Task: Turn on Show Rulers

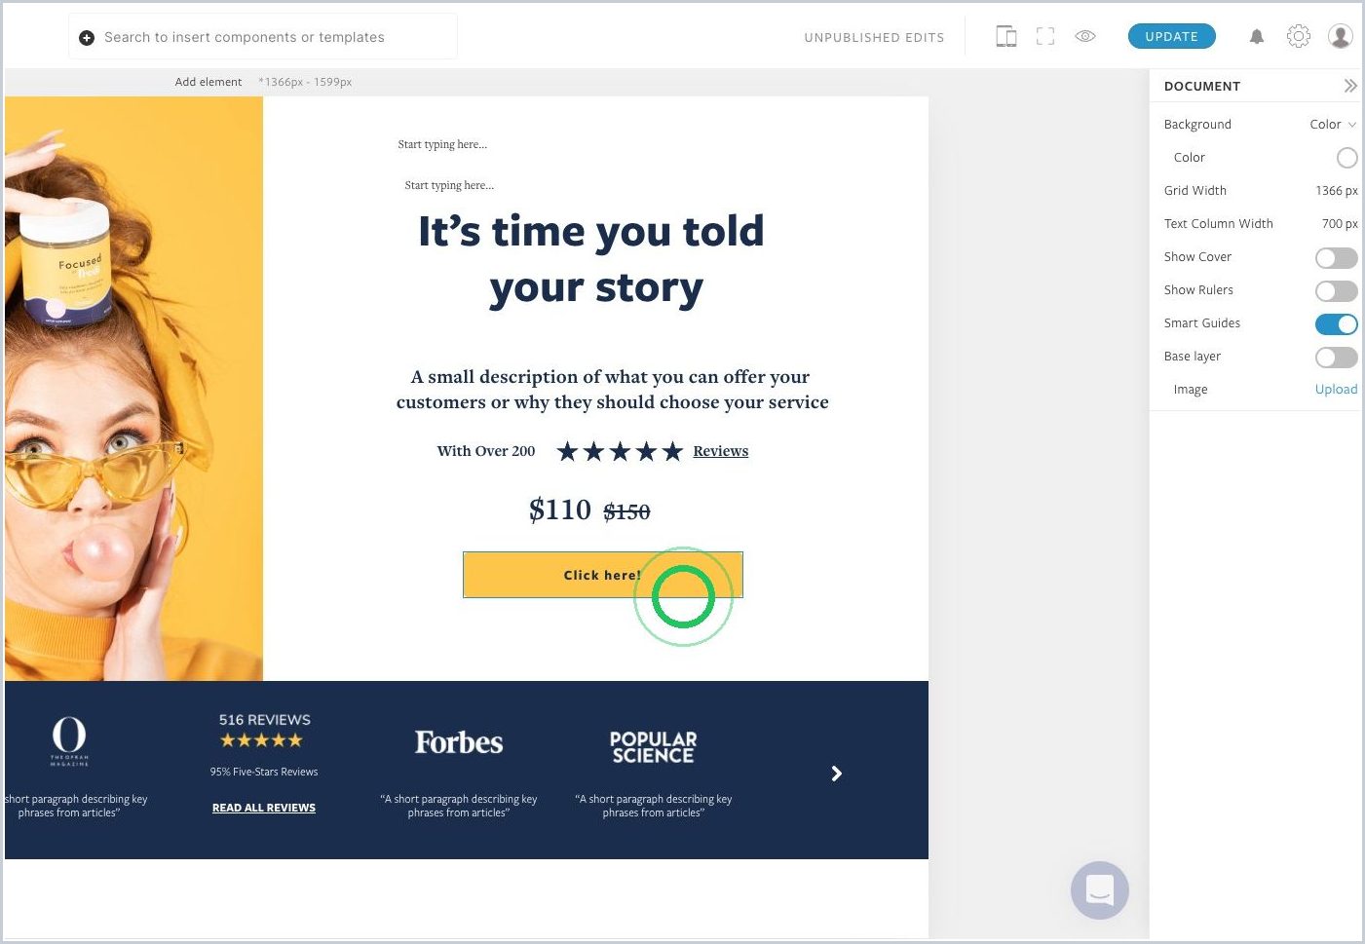Action: [x=1336, y=290]
